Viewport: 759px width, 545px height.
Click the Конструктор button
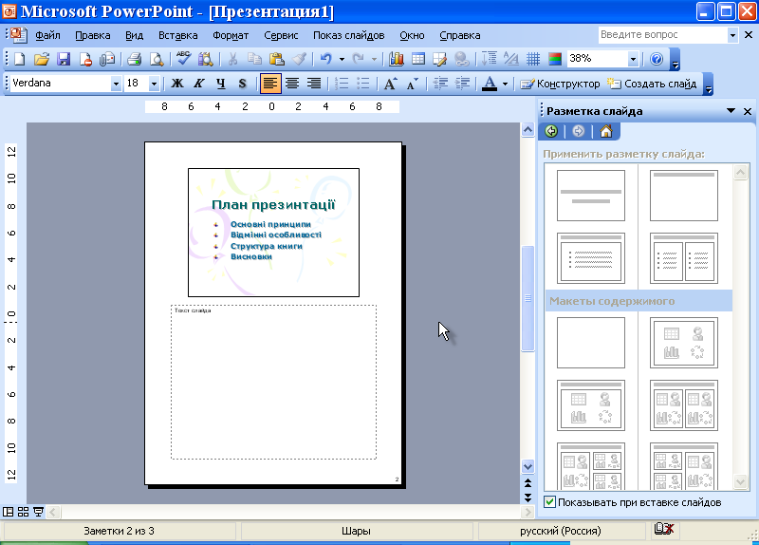click(x=560, y=84)
